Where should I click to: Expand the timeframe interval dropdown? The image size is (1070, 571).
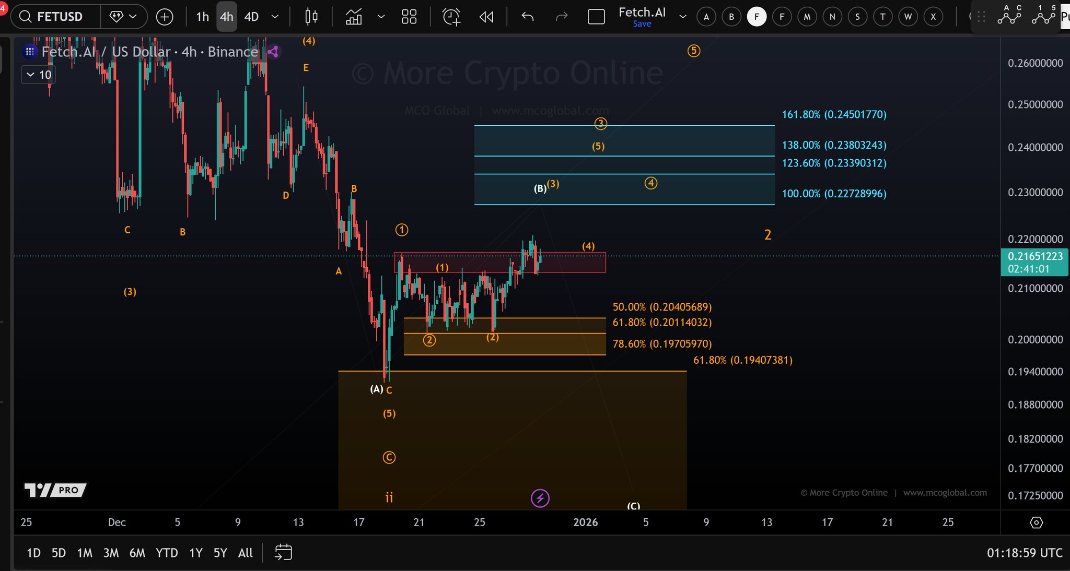click(x=275, y=17)
